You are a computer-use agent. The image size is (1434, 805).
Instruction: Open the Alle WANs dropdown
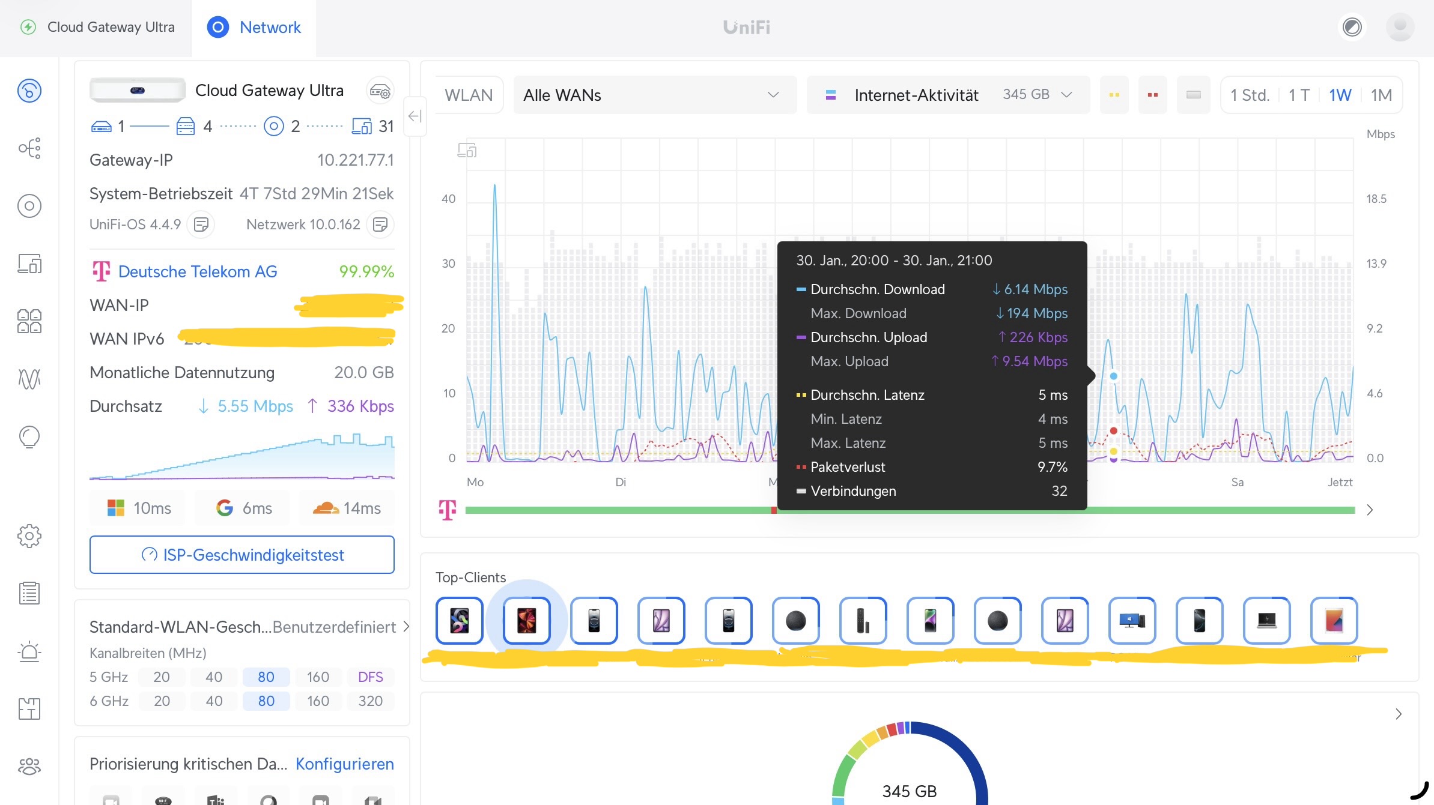click(x=655, y=95)
